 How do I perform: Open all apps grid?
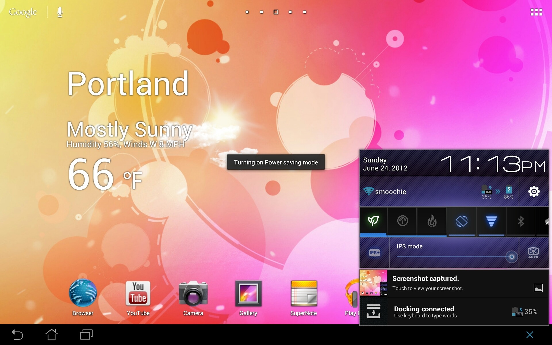pyautogui.click(x=536, y=12)
